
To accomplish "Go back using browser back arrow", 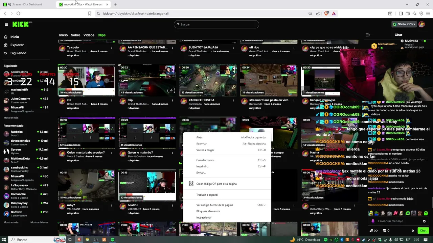I will [5, 13].
